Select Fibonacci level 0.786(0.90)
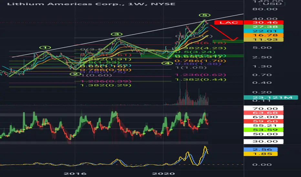This screenshot has width=301, height=177. [x=106, y=70]
